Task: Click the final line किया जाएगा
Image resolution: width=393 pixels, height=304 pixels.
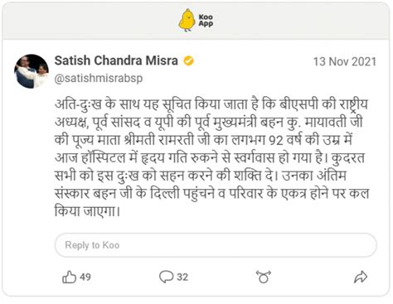Action: (x=87, y=211)
